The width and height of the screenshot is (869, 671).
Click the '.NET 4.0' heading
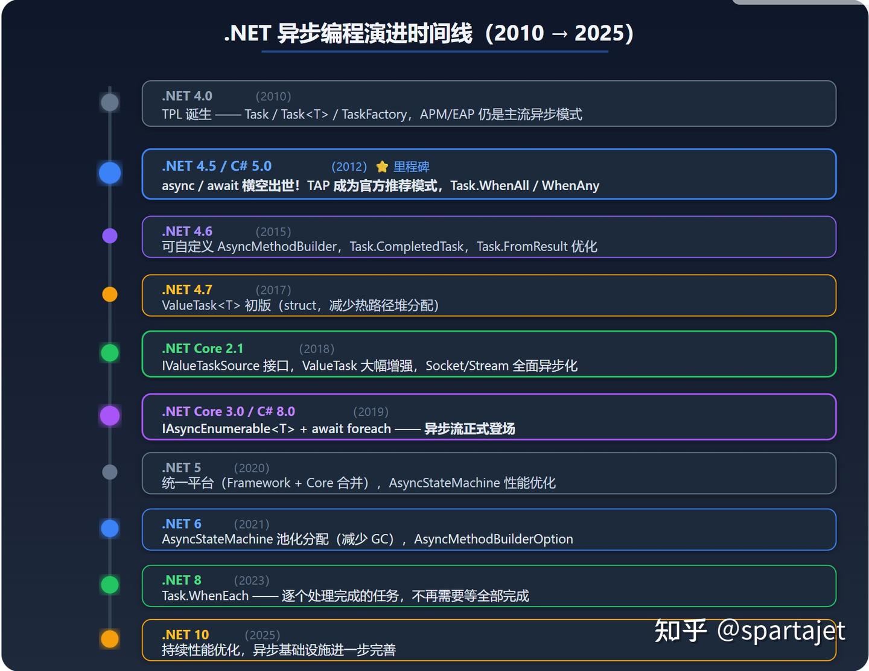187,96
